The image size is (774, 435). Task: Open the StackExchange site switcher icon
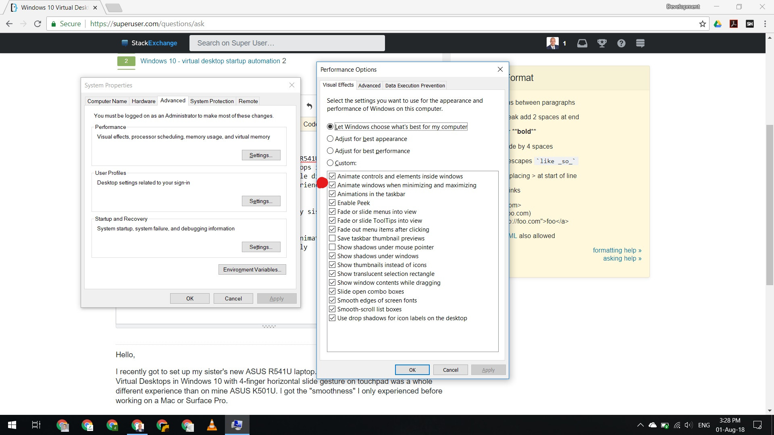(x=640, y=43)
